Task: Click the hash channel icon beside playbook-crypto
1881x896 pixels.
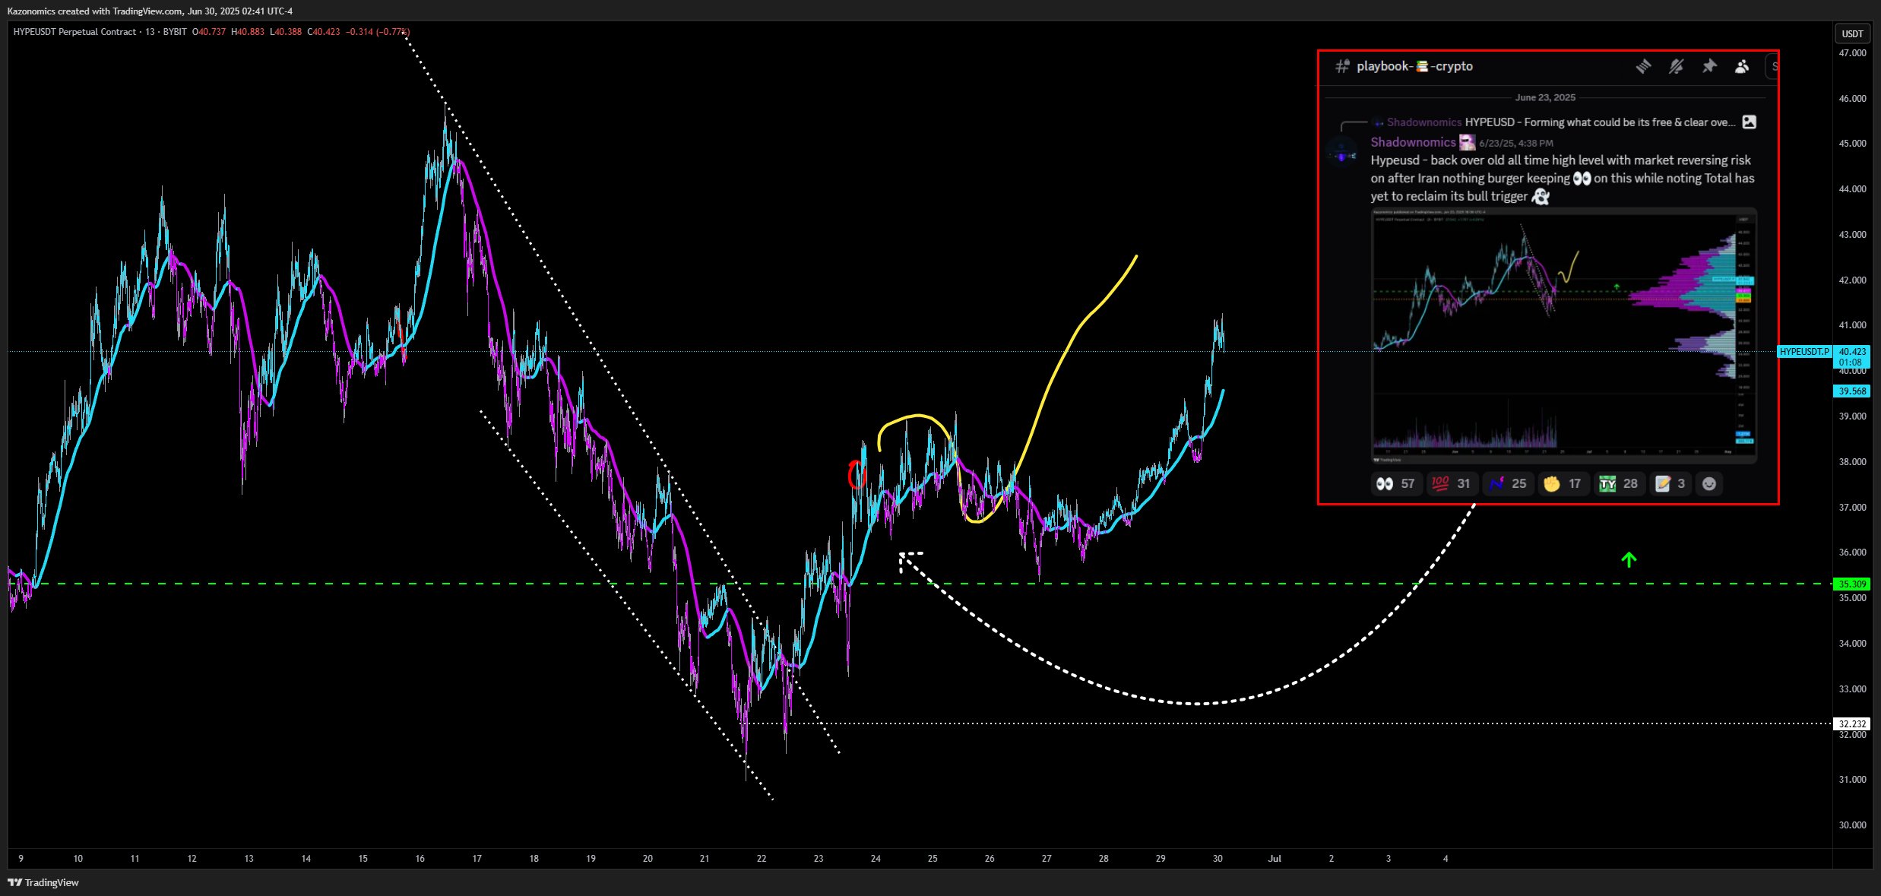Action: 1343,67
